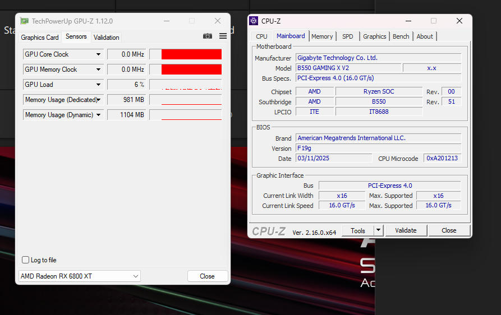Screen dimensions: 501x315
Task: Expand the GPU Memory Clock sensor dropdown
Action: pos(98,70)
